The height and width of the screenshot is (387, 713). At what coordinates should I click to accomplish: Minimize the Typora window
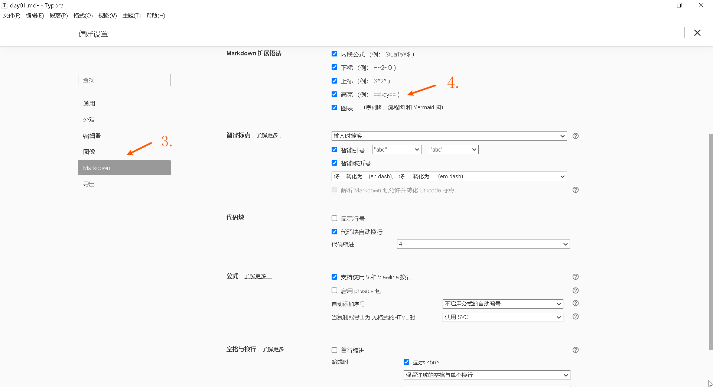click(658, 5)
